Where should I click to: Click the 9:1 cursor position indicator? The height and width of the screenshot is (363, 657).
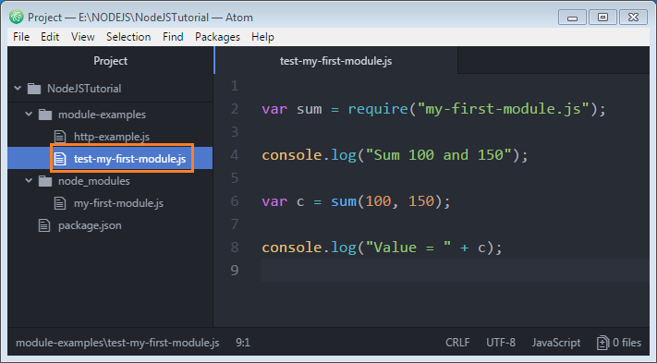point(243,343)
